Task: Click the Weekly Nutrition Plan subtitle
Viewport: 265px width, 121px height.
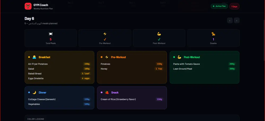Action: tap(43, 9)
